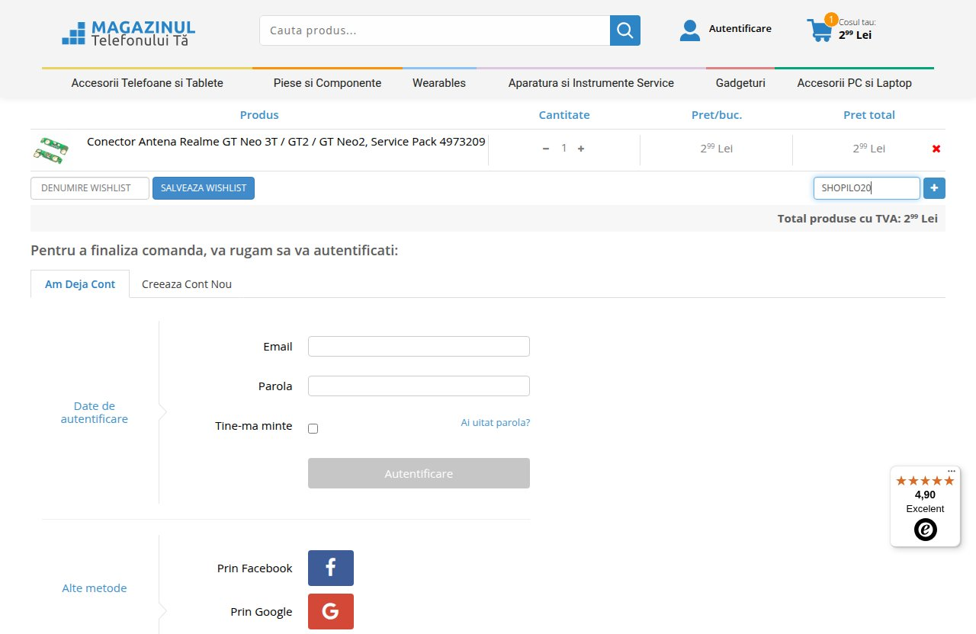976x634 pixels.
Task: Click the Total produse cu TVA text
Action: 858,218
